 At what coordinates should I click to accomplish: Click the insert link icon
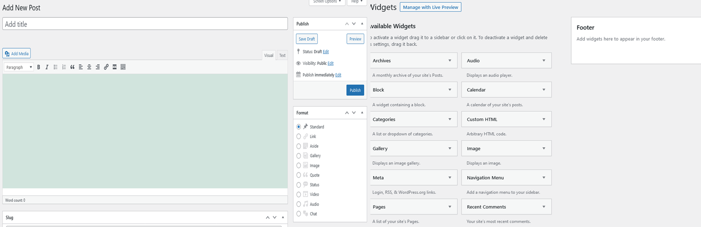click(x=106, y=67)
